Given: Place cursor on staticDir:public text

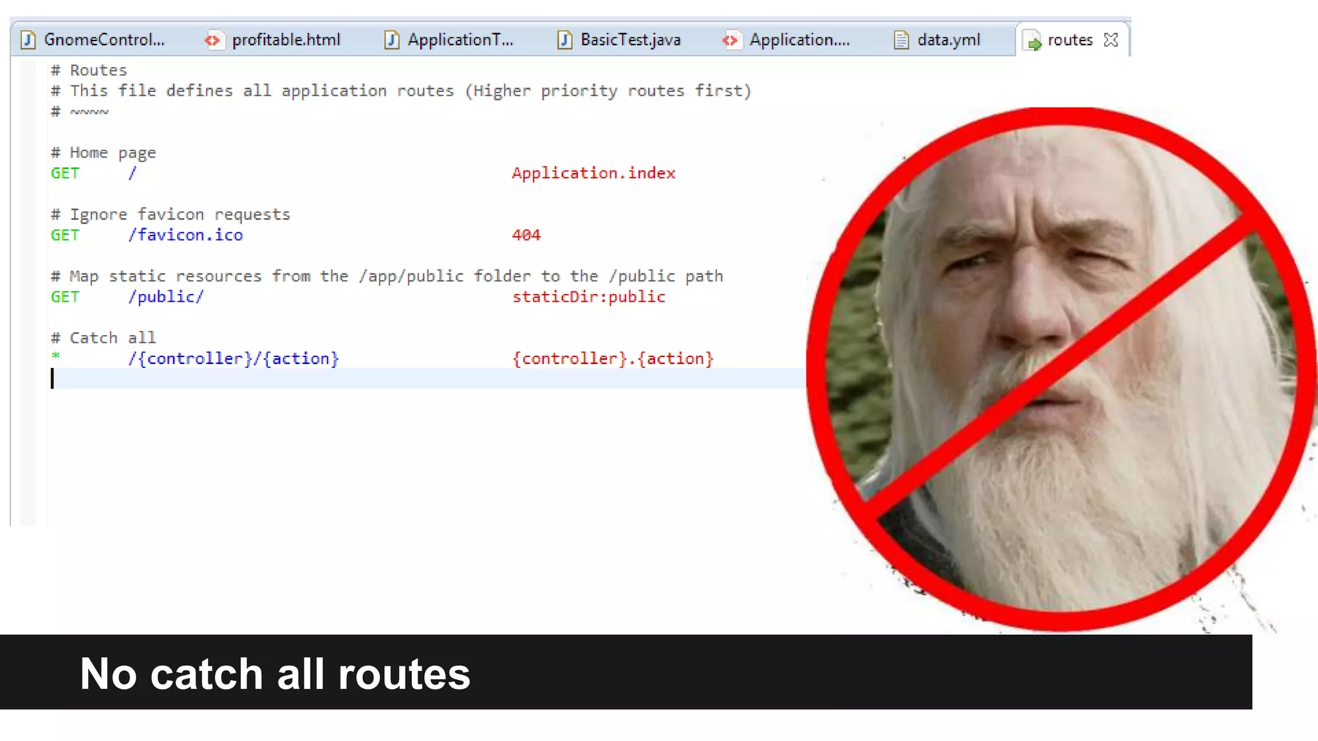Looking at the screenshot, I should [x=588, y=297].
